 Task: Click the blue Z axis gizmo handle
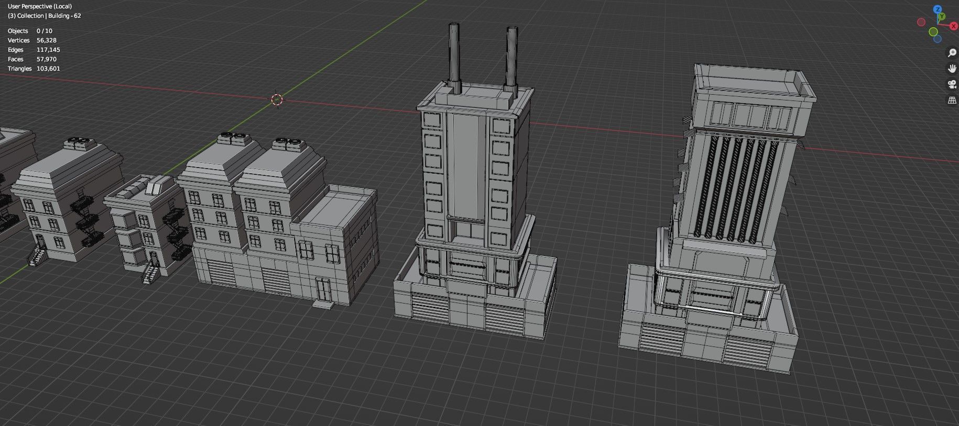[x=938, y=9]
